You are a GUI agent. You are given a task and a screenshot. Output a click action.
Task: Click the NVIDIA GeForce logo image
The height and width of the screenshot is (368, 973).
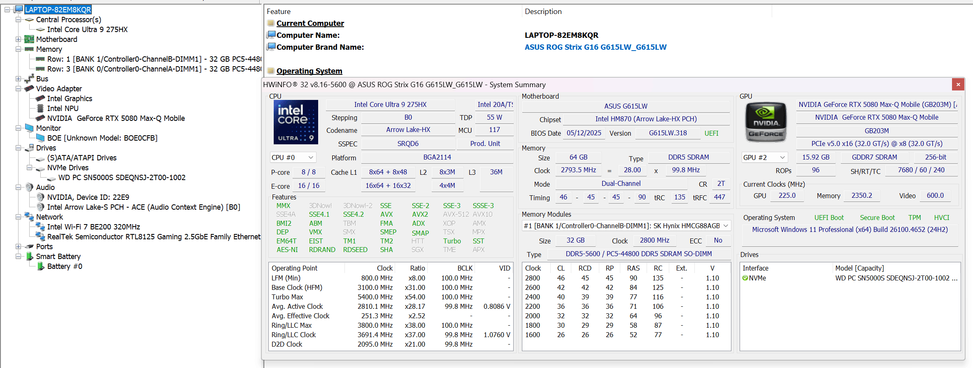766,122
